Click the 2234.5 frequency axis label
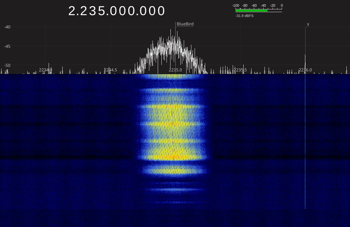Viewport: 350px width, 227px height. point(111,70)
